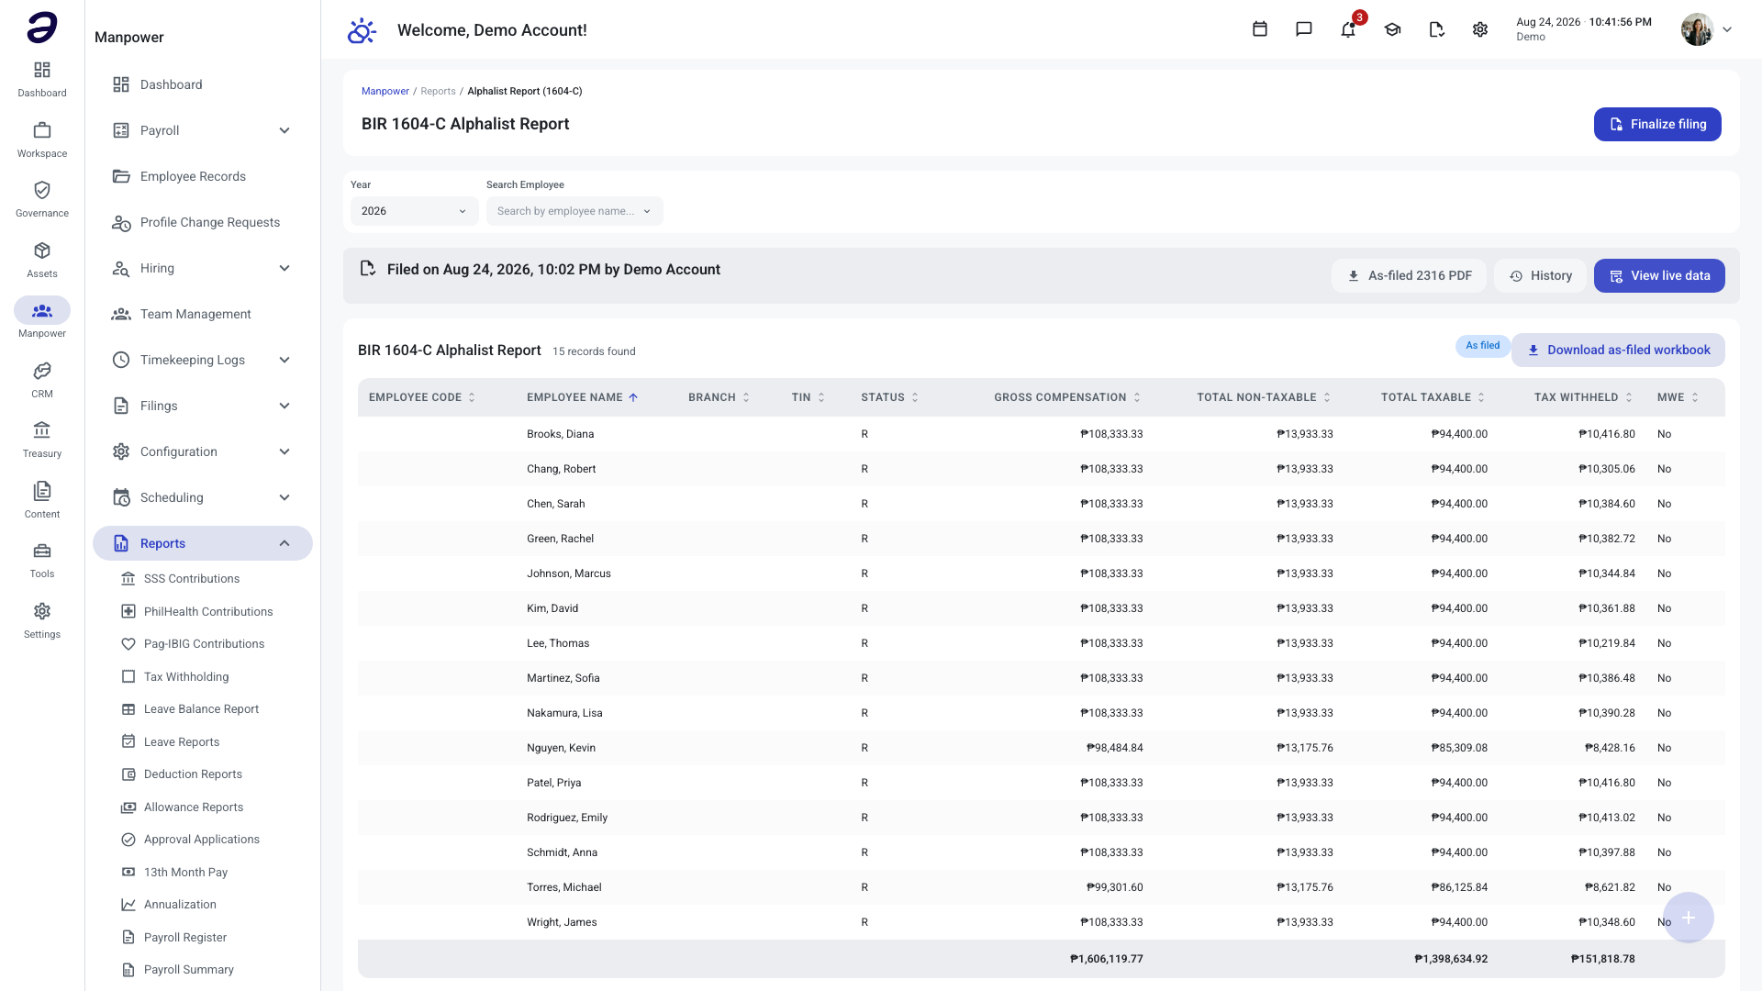
Task: Open the graduation cap learning icon
Action: [x=1392, y=29]
